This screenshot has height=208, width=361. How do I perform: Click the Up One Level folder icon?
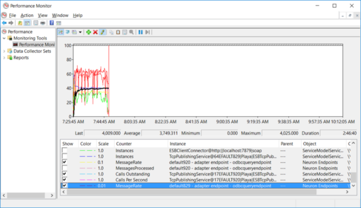(20, 23)
